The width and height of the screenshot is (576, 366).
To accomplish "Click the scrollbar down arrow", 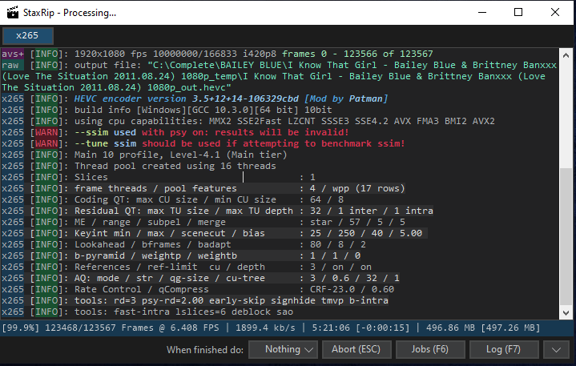I will point(566,313).
